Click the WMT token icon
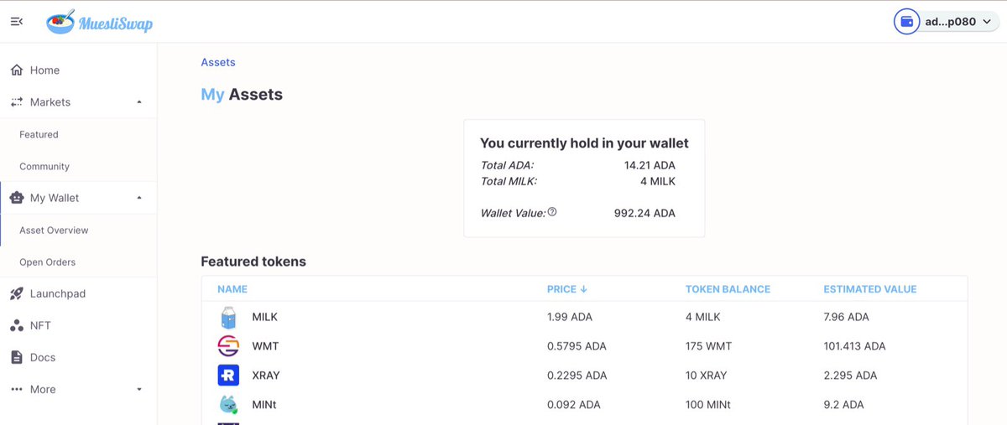1007x425 pixels. coord(228,346)
